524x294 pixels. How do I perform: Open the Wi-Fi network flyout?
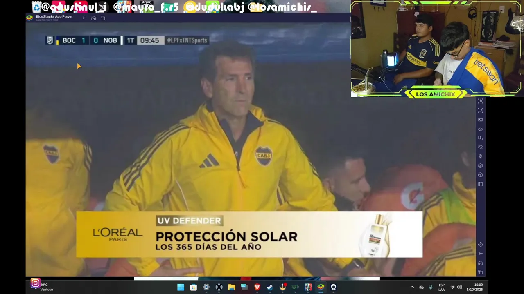click(x=453, y=287)
